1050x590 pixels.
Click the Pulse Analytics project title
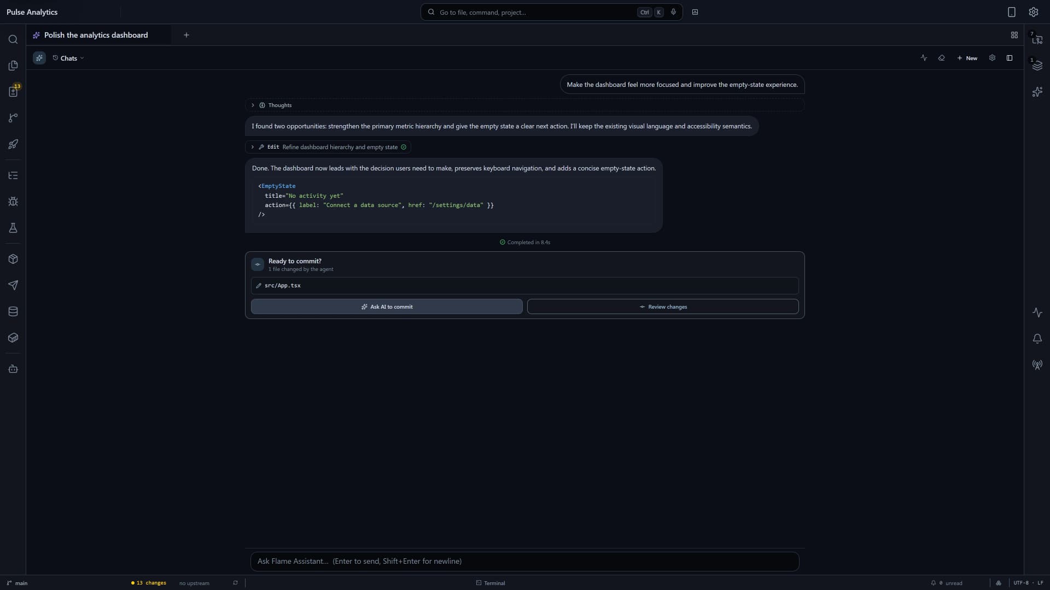click(32, 12)
